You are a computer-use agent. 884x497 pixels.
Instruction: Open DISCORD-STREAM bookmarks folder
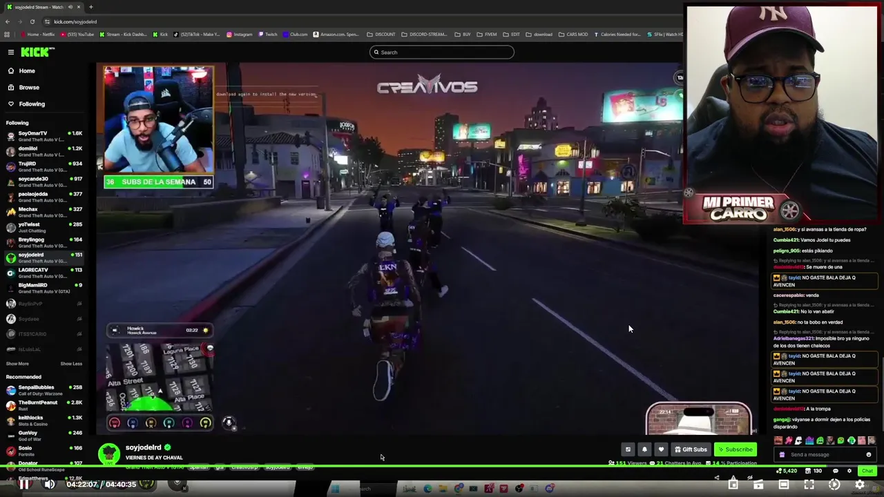(x=425, y=35)
